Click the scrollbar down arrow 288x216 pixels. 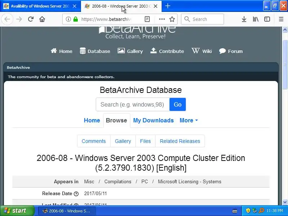(x=285, y=202)
